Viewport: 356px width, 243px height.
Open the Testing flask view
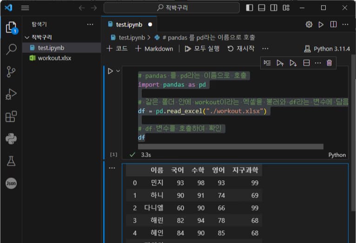[11, 161]
